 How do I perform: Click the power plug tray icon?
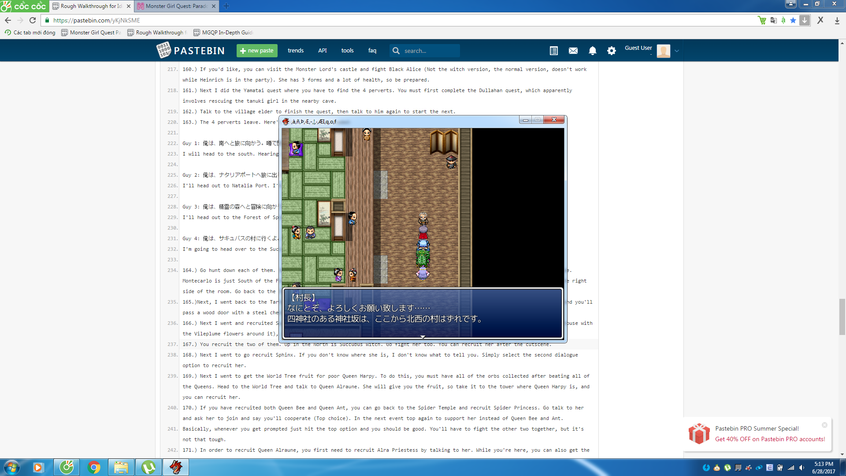[780, 468]
